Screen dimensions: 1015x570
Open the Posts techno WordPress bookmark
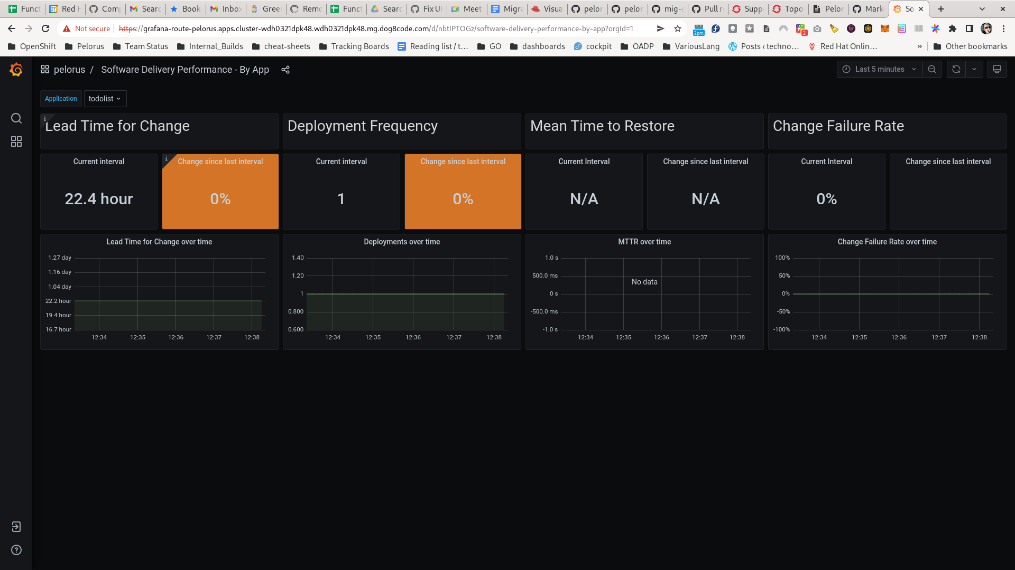tap(763, 46)
